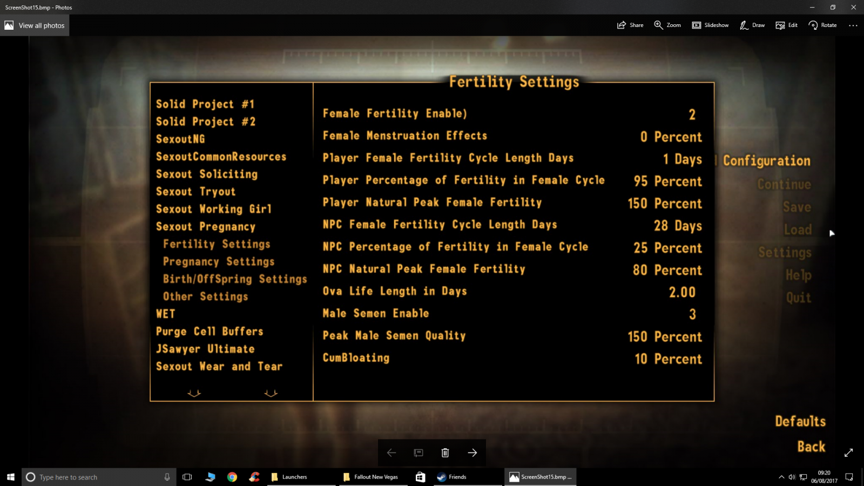
Task: Switch to the Fallout New Vegas folder window
Action: (373, 477)
